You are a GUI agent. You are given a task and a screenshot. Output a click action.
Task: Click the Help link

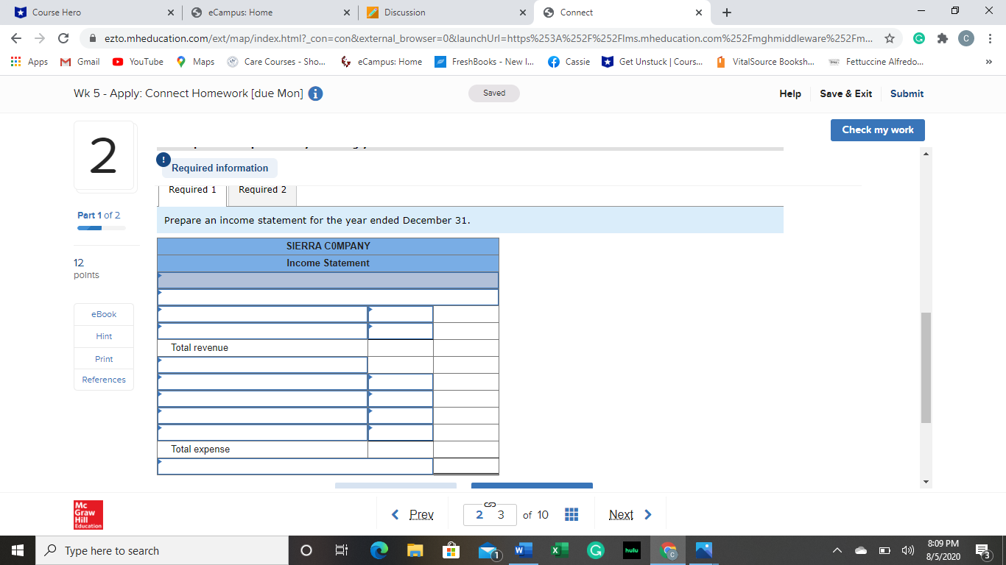pos(790,93)
